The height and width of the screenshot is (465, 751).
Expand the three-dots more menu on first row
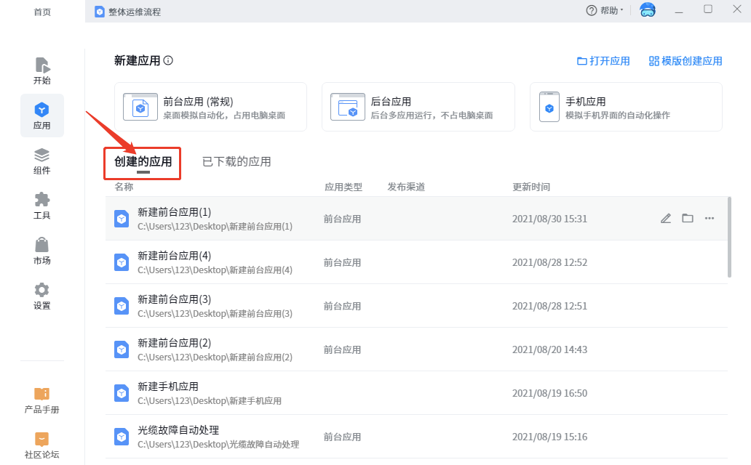pos(710,219)
